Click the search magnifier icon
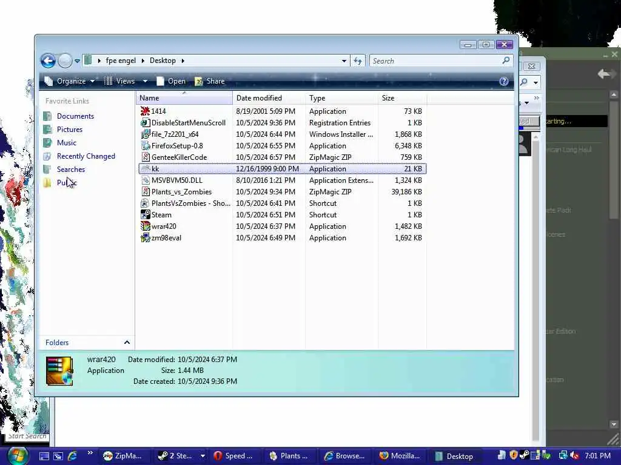Screen dimensions: 621x465 506,61
